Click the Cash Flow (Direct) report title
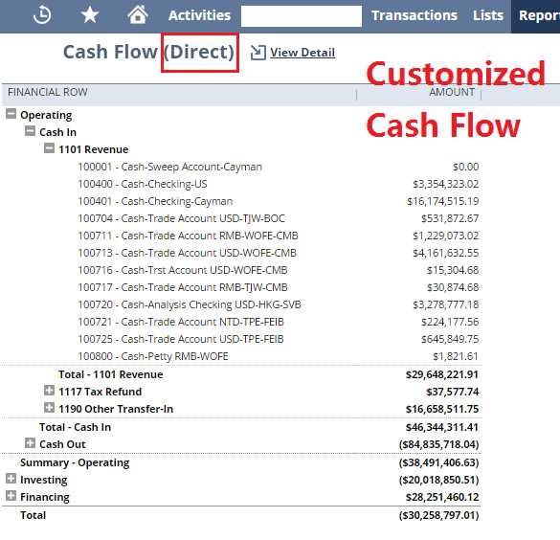This screenshot has width=560, height=540. [149, 52]
